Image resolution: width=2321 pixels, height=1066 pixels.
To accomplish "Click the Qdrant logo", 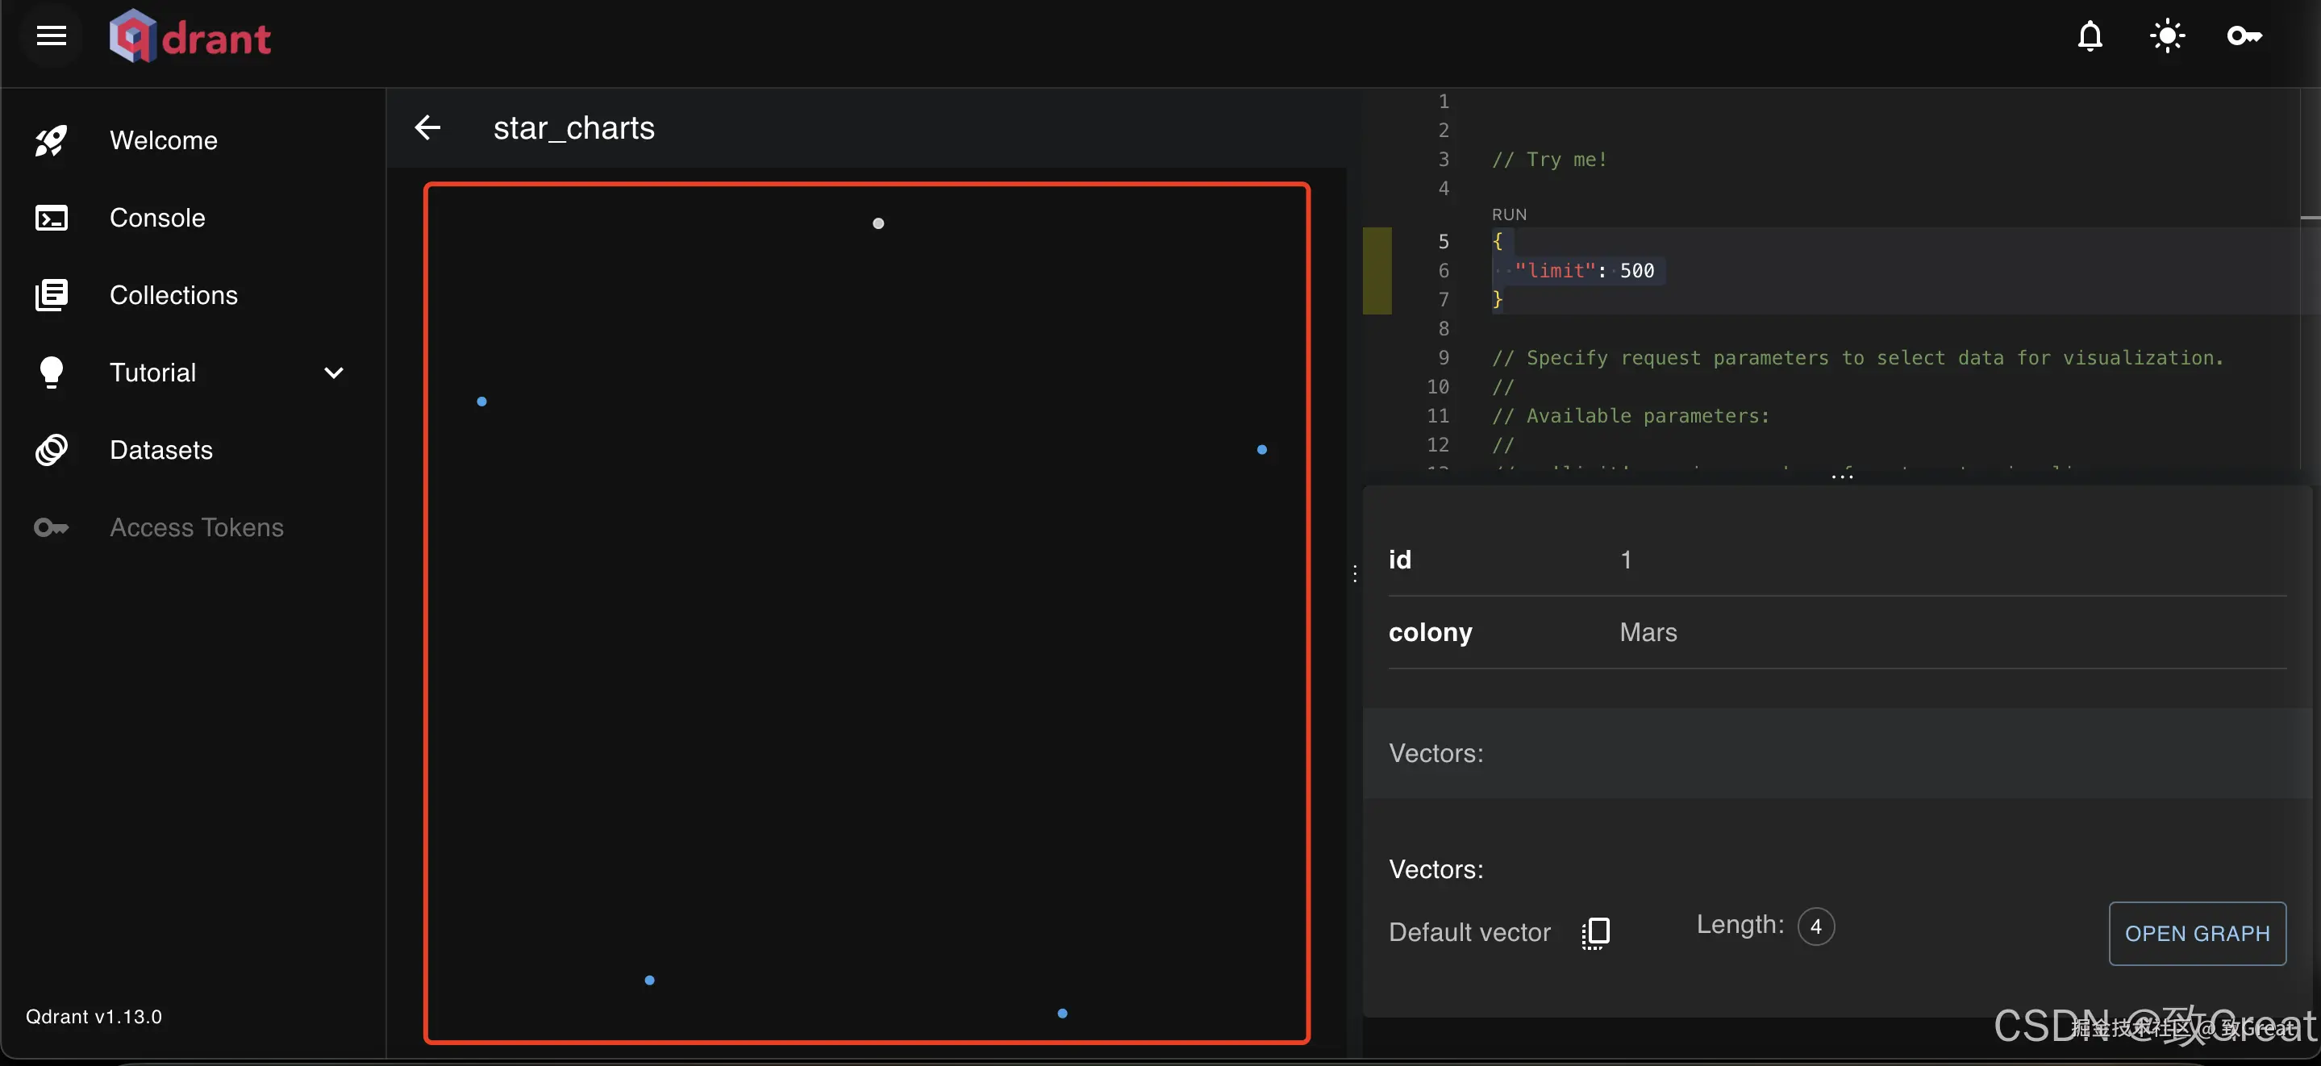I will coord(190,36).
